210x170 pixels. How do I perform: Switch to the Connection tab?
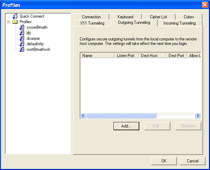pos(91,17)
